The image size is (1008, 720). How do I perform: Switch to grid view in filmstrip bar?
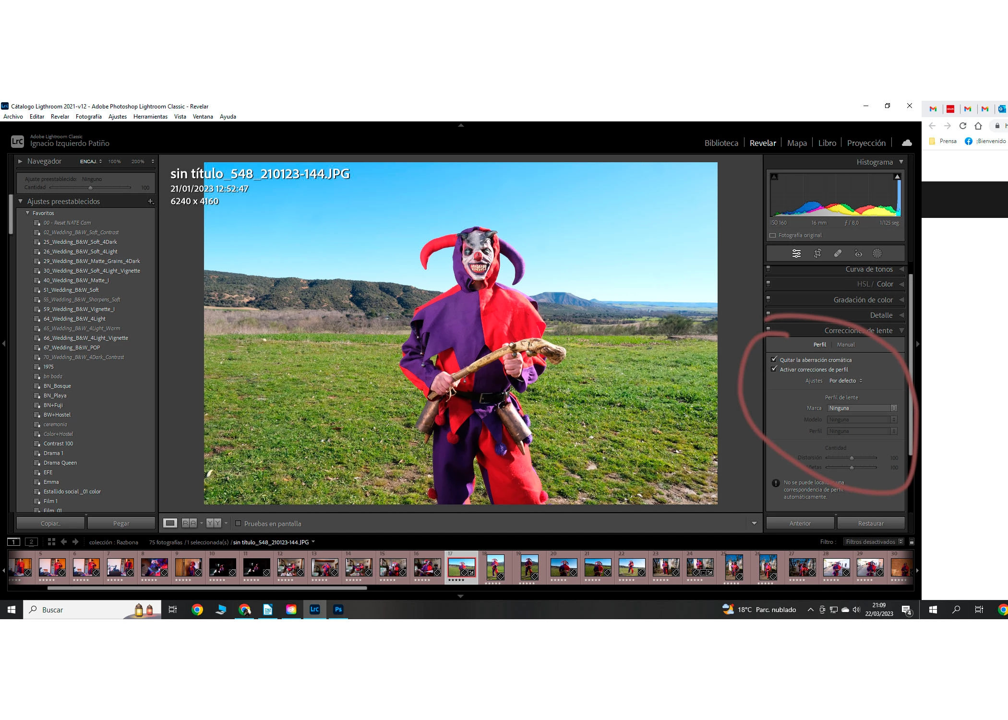[51, 542]
